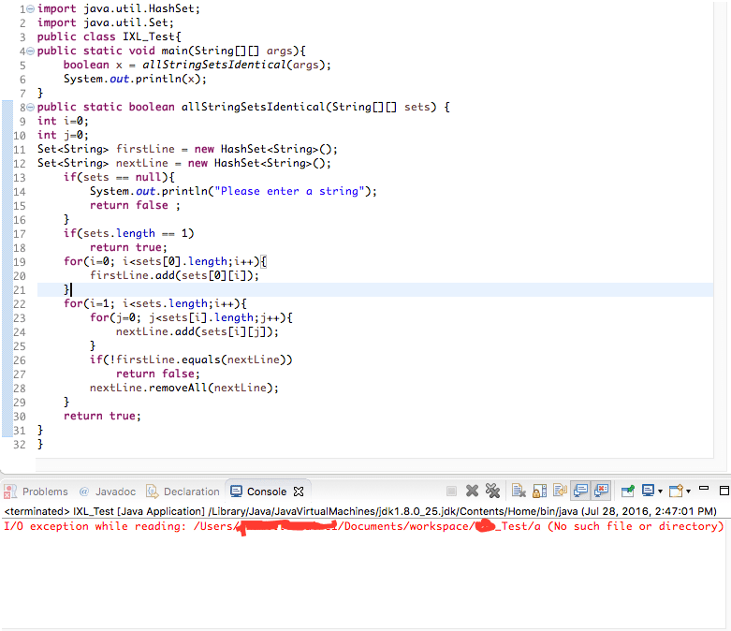
Task: Open Display Selected Console dropdown arrow
Action: click(x=660, y=492)
